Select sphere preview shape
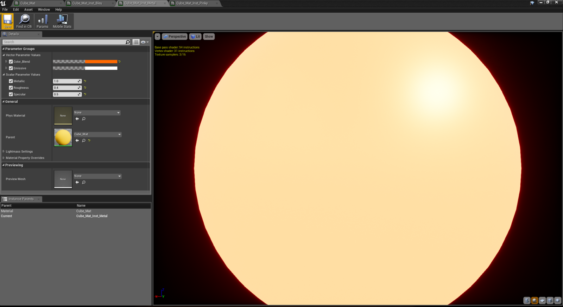This screenshot has width=563, height=307. pyautogui.click(x=534, y=300)
